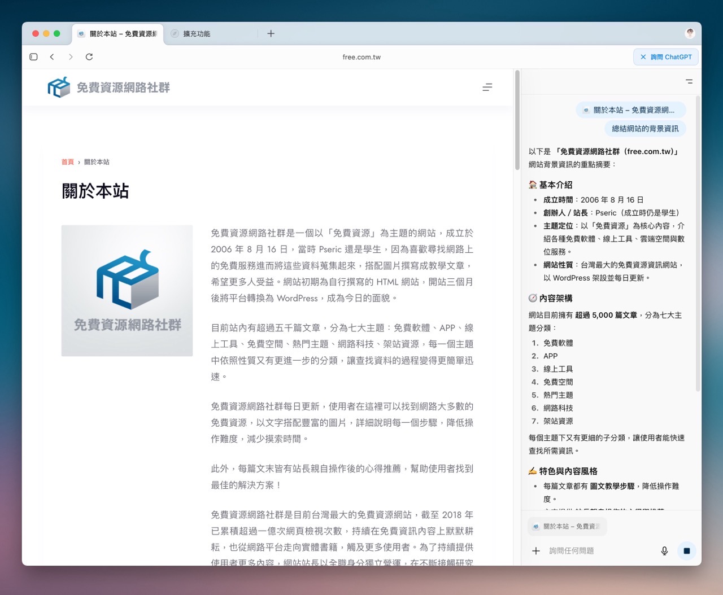Type in the 詢問任何問題 input field
Screen dimensions: 723x595
(599, 551)
